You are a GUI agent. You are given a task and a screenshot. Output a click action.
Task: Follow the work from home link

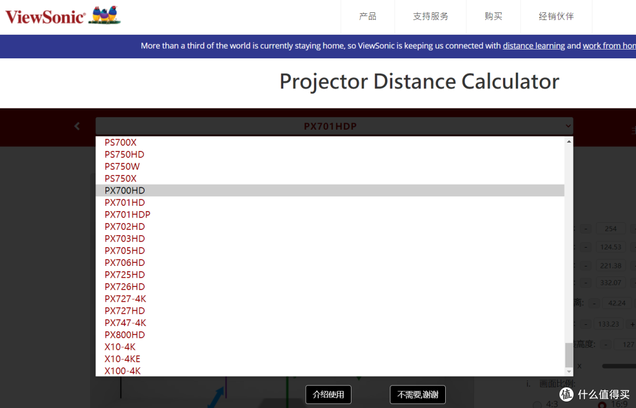(609, 46)
